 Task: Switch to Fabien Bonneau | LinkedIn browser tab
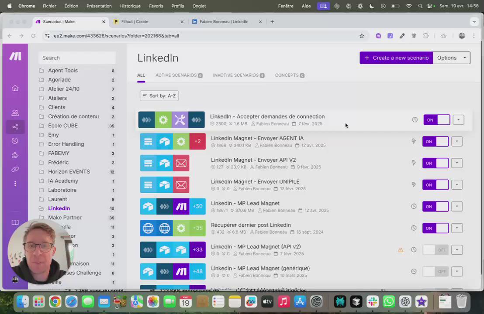pos(227,21)
